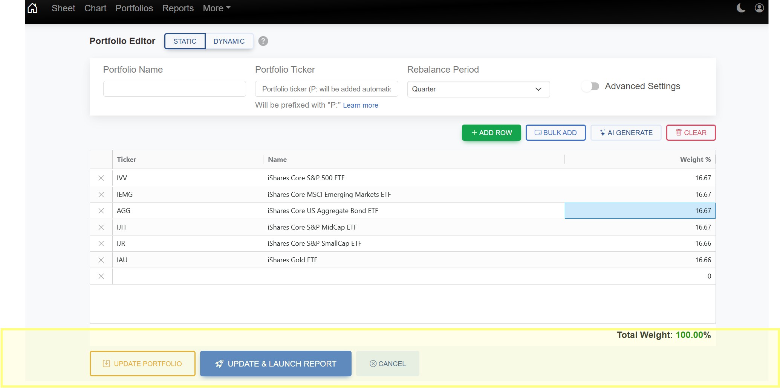780x388 pixels.
Task: Select the highlighted AGG weight cell 16.67
Action: pyautogui.click(x=640, y=211)
